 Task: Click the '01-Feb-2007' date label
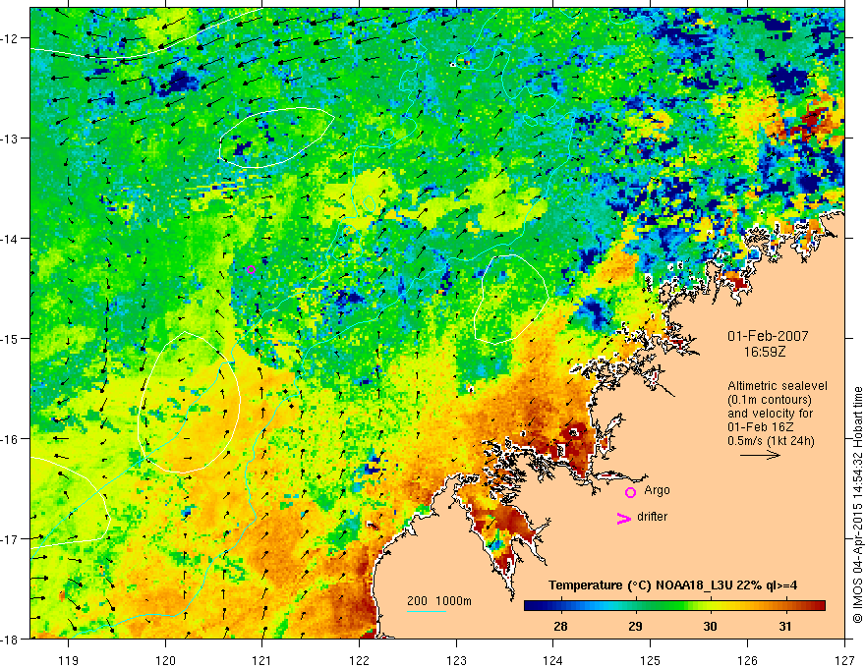[768, 336]
